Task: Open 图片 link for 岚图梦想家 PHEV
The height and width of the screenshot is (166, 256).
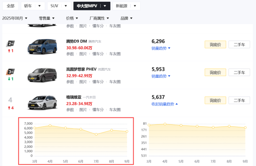Action: point(83,82)
